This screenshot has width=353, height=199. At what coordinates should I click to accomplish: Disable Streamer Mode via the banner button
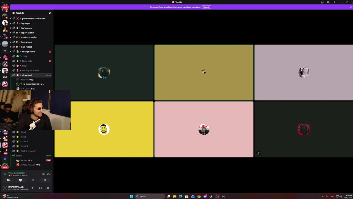206,7
